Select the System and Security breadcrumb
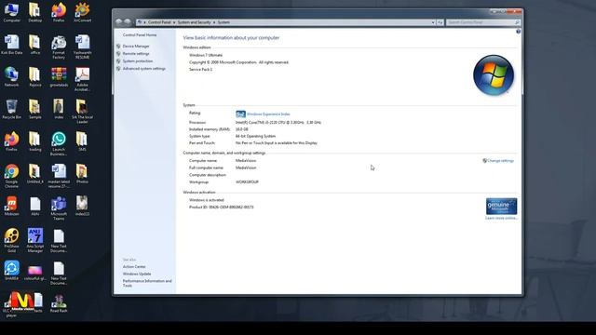 pos(194,22)
